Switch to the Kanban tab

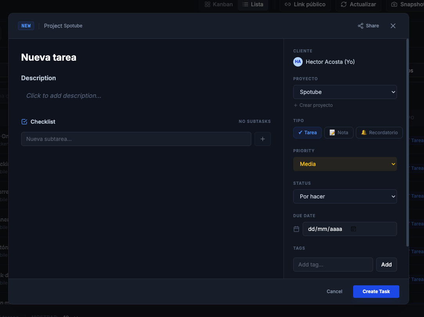pyautogui.click(x=218, y=4)
